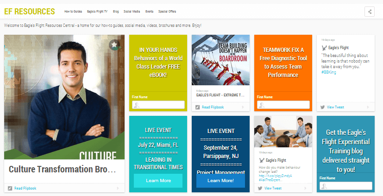
Task: Click the Eagle's Flight logo in the behaviour change tweet
Action: tap(262, 160)
